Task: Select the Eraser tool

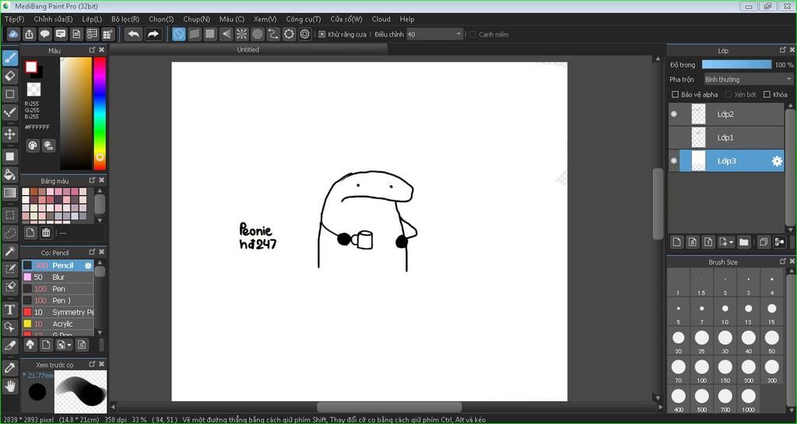Action: click(9, 76)
